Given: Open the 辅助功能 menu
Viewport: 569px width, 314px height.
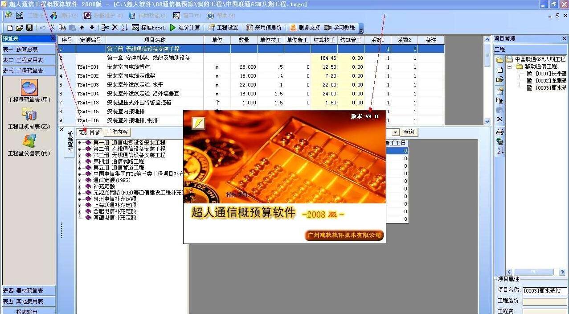Looking at the screenshot, I should pos(148,16).
